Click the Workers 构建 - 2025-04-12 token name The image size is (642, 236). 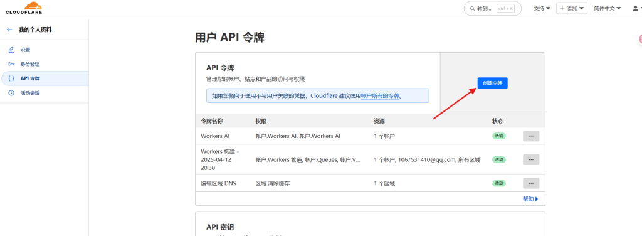(x=220, y=160)
